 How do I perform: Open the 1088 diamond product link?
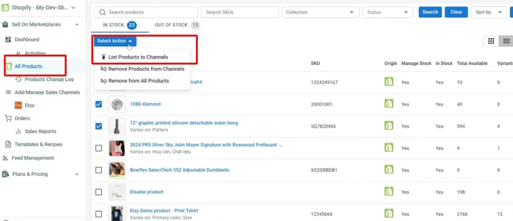[145, 104]
